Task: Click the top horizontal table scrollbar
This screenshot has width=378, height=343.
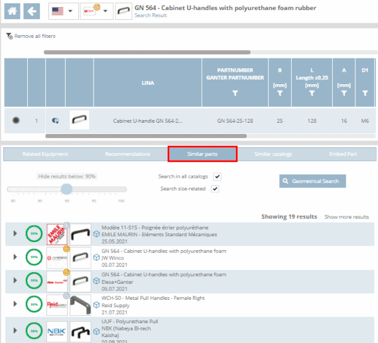Action: (147, 52)
